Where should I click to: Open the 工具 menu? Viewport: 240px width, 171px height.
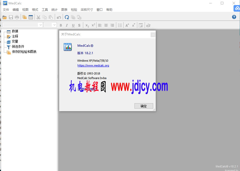pos(45,10)
